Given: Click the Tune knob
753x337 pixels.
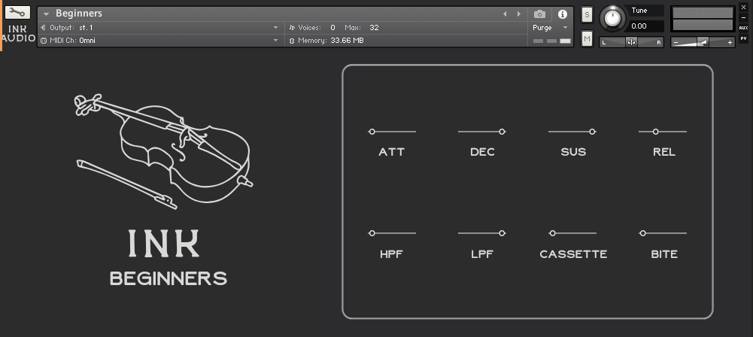Looking at the screenshot, I should click(614, 19).
